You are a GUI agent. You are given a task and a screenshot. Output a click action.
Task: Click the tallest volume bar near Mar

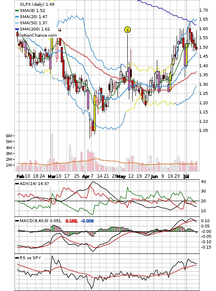point(52,153)
